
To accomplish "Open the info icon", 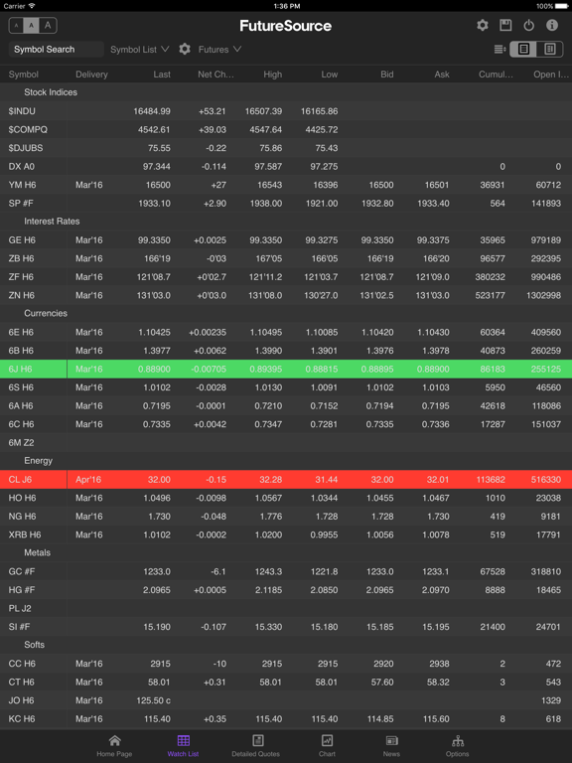I will pyautogui.click(x=552, y=25).
